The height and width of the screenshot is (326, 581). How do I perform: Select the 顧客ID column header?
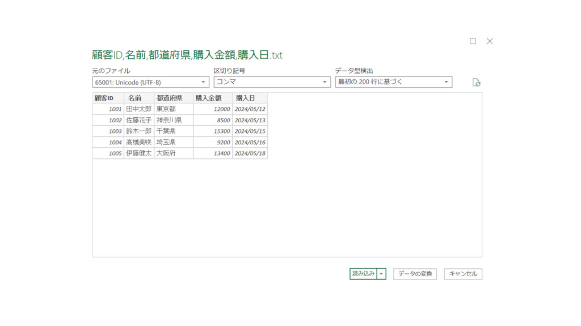click(x=108, y=98)
